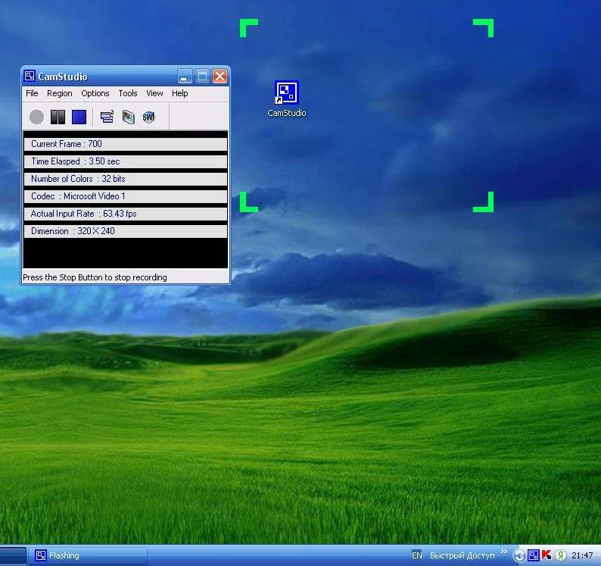Minimize the CamStudio window

[185, 77]
